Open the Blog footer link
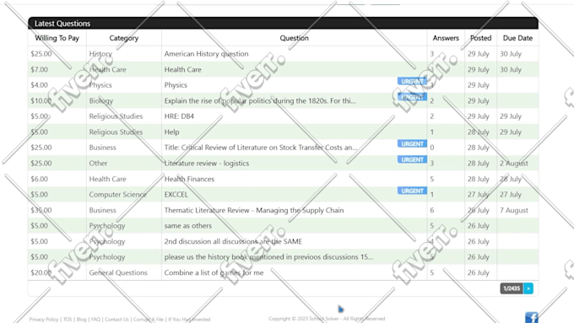 pyautogui.click(x=82, y=320)
